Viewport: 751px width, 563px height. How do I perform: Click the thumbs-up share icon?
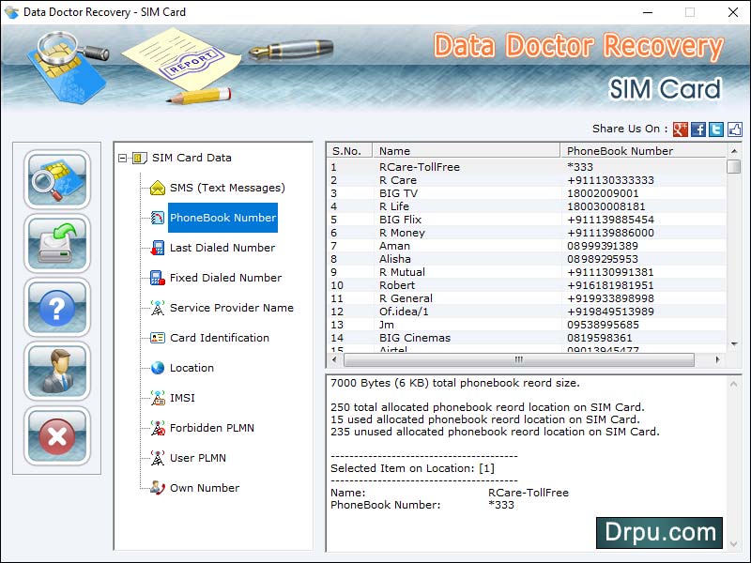[x=734, y=129]
